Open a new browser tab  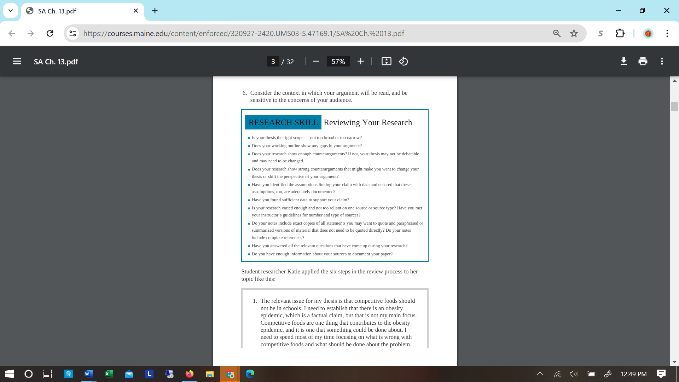155,11
